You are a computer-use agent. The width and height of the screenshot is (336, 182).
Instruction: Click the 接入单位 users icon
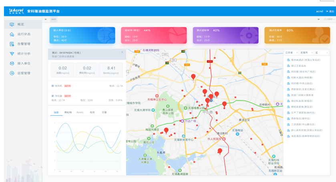(x=12, y=63)
